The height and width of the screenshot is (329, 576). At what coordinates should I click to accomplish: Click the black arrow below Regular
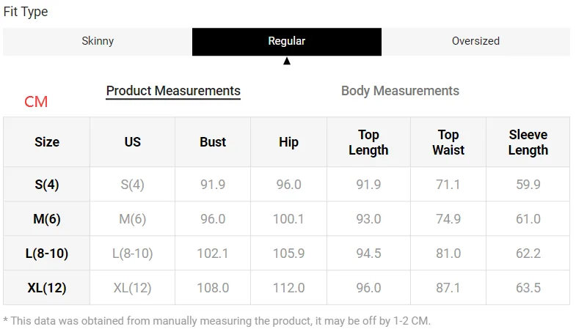287,62
